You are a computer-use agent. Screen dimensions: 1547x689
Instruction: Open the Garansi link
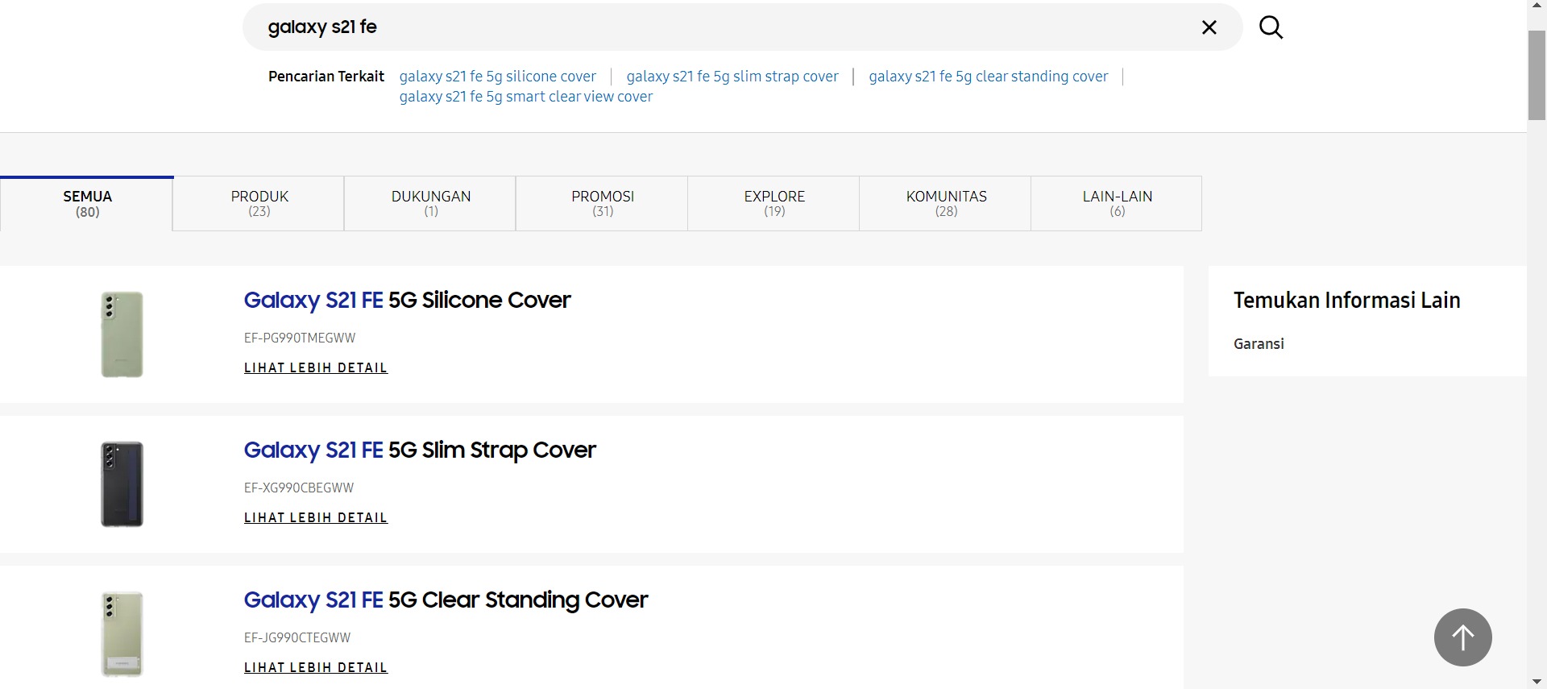[x=1259, y=344]
